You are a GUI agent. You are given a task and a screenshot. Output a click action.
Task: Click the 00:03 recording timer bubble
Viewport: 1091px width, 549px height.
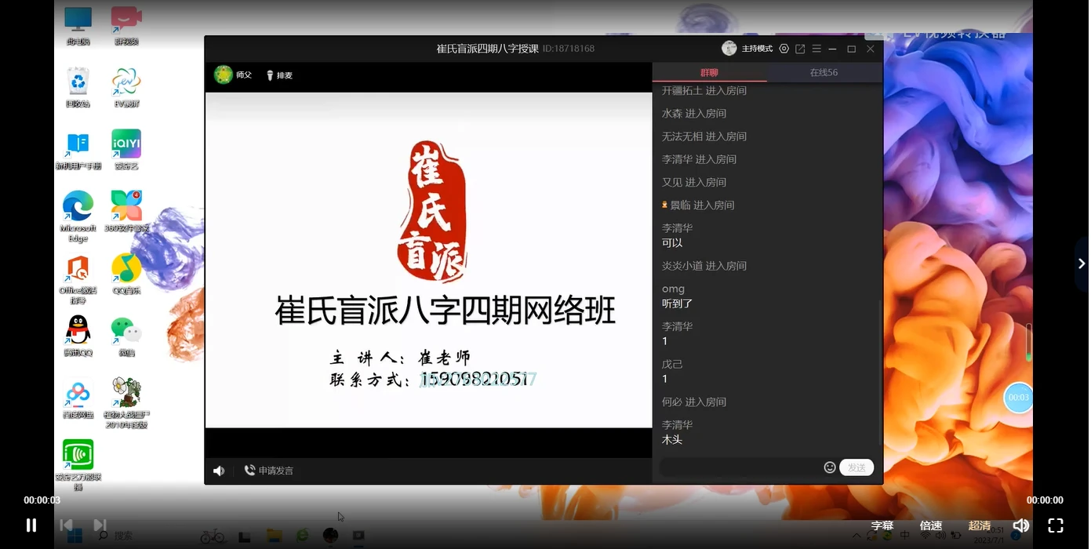tap(1018, 398)
